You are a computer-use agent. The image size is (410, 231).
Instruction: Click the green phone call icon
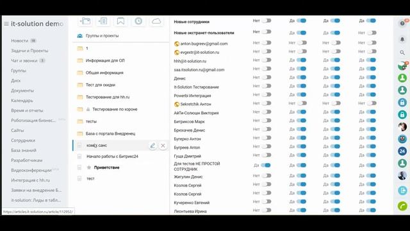tap(402, 206)
